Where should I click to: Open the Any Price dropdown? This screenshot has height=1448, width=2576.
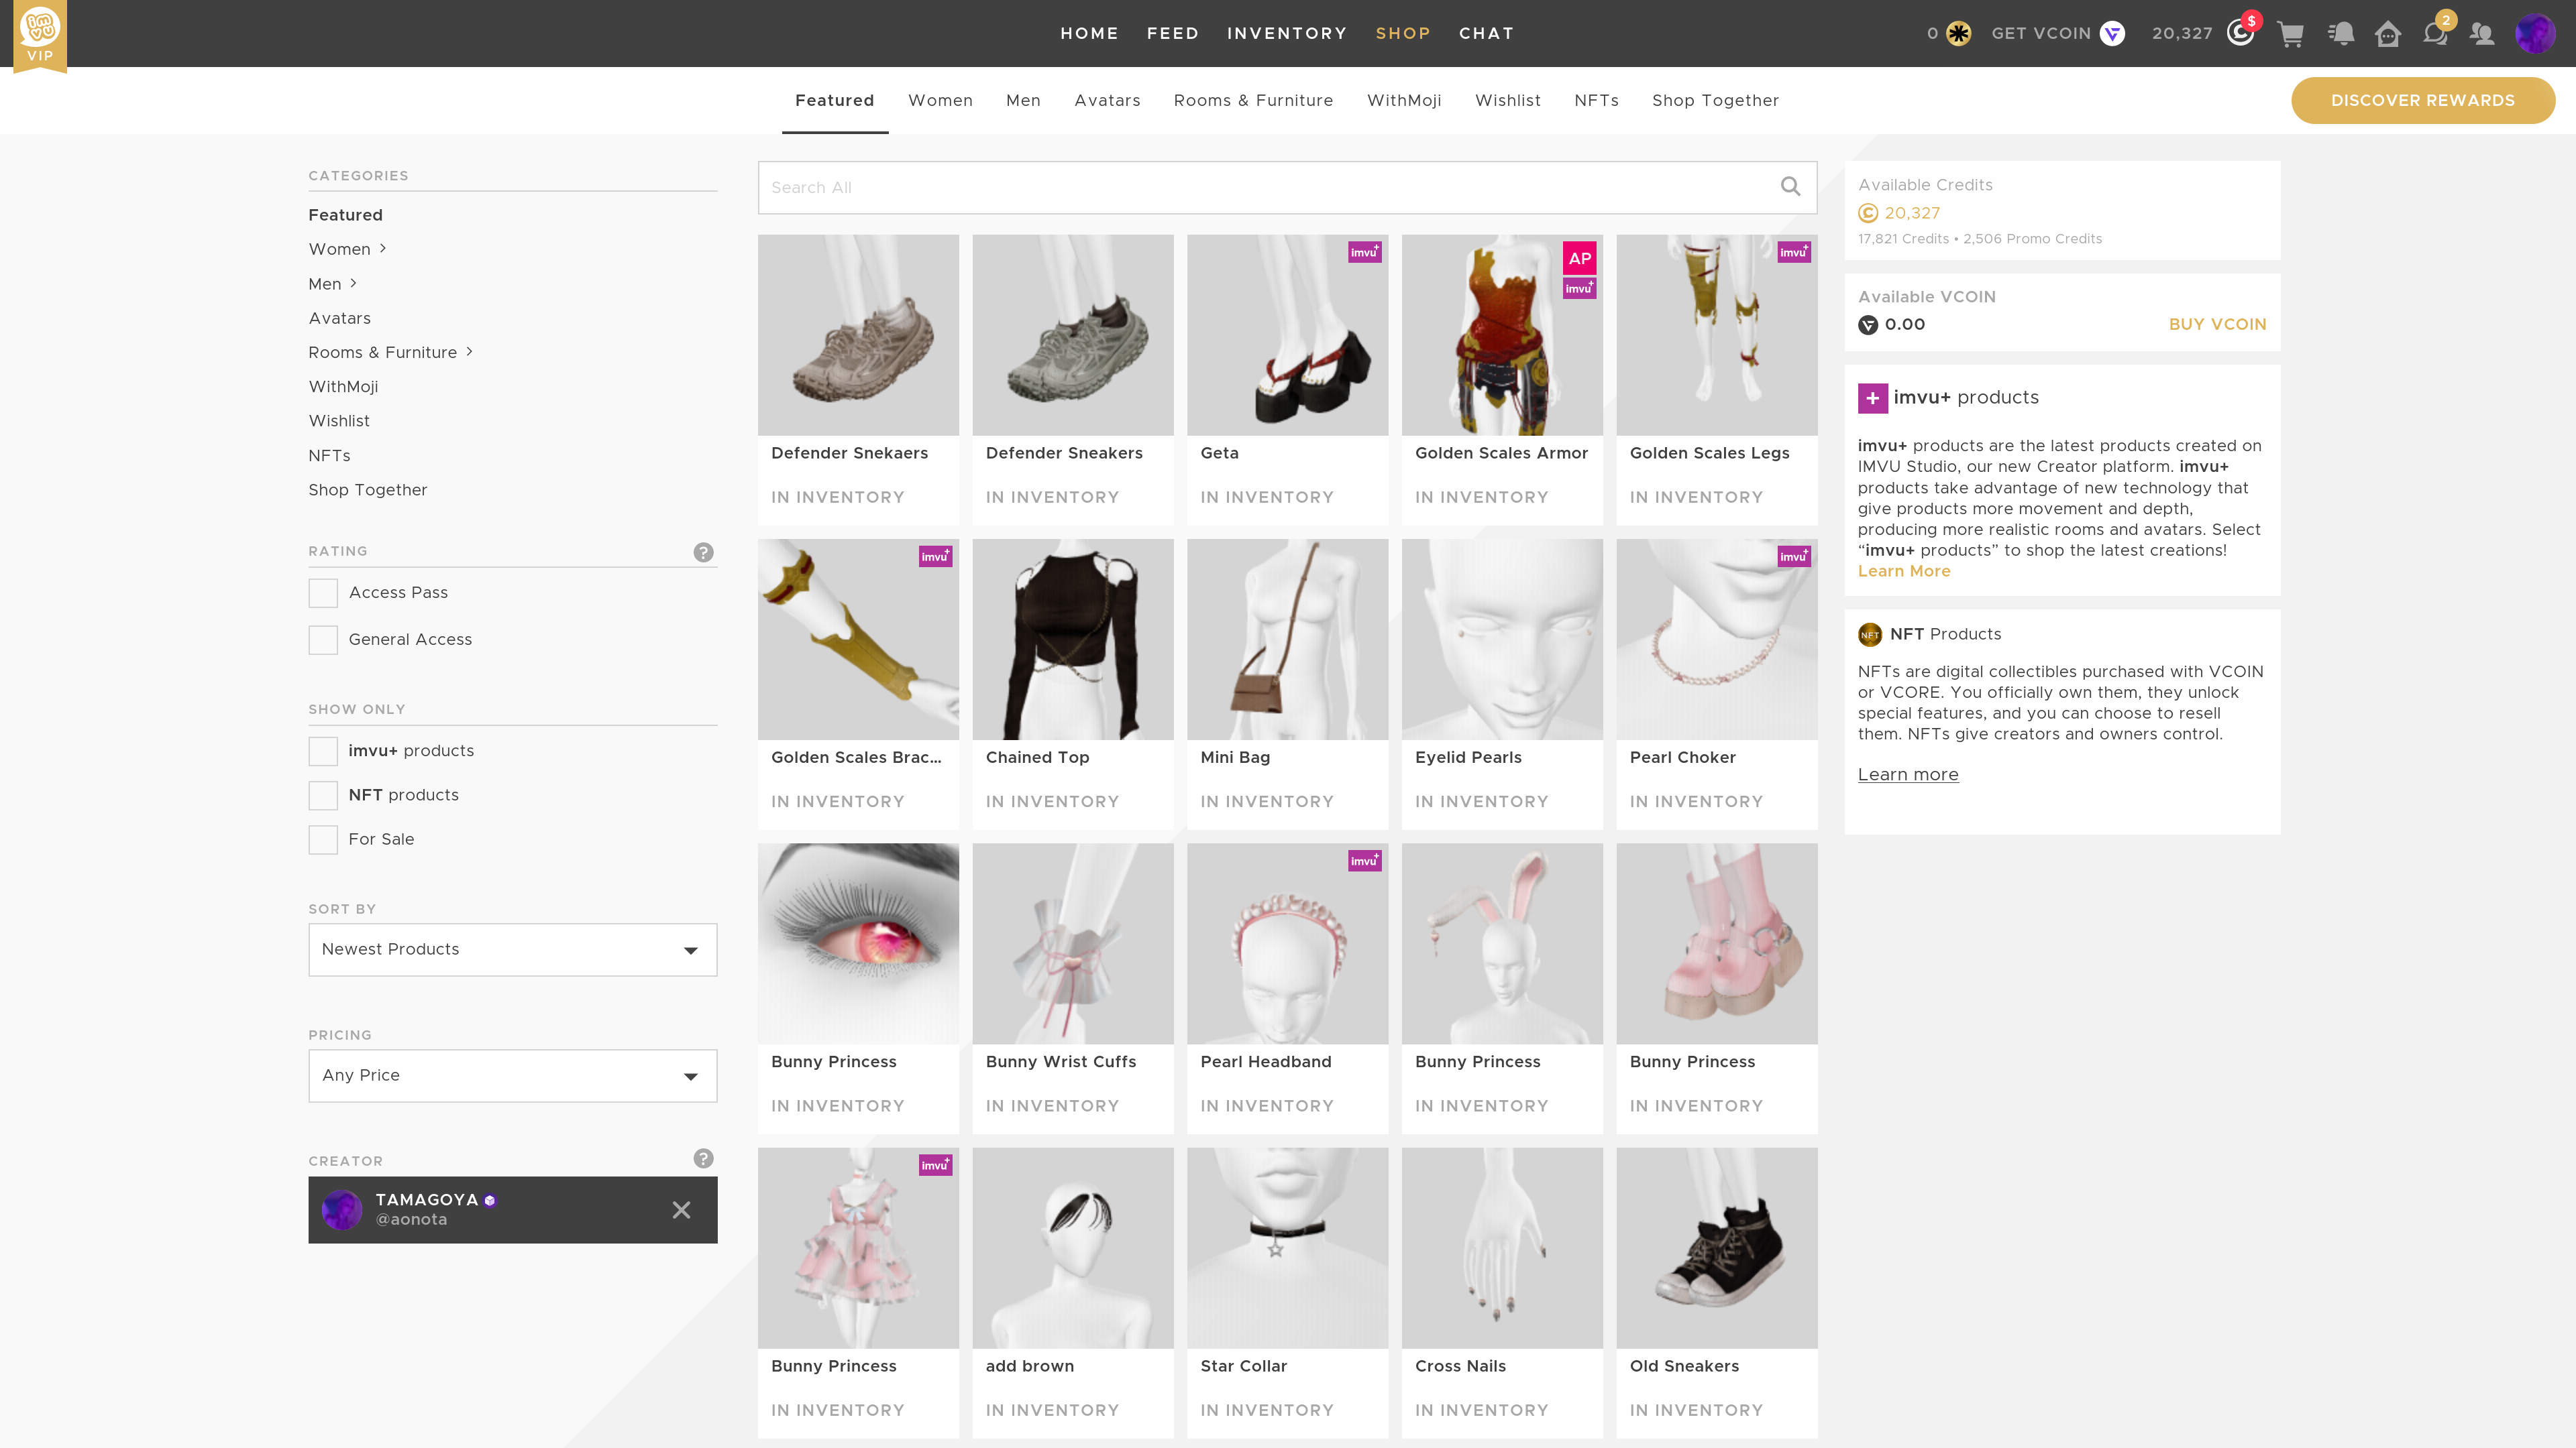(x=512, y=1075)
